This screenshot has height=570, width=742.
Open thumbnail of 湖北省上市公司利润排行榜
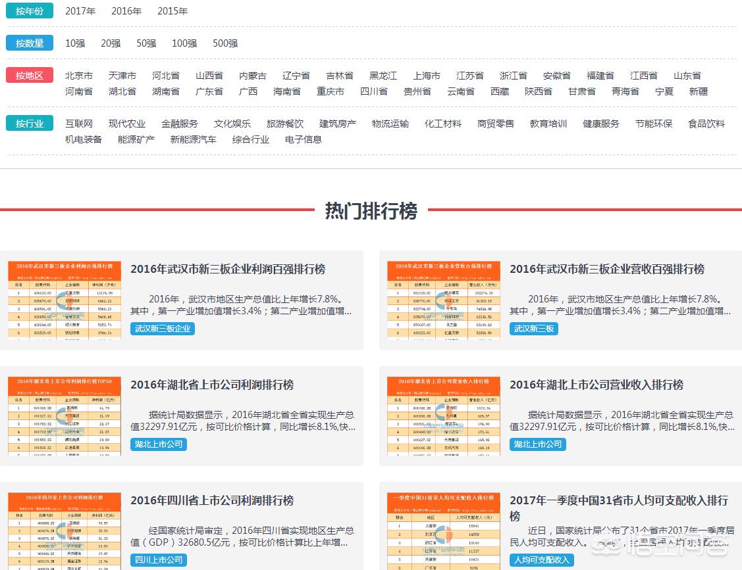pyautogui.click(x=65, y=416)
